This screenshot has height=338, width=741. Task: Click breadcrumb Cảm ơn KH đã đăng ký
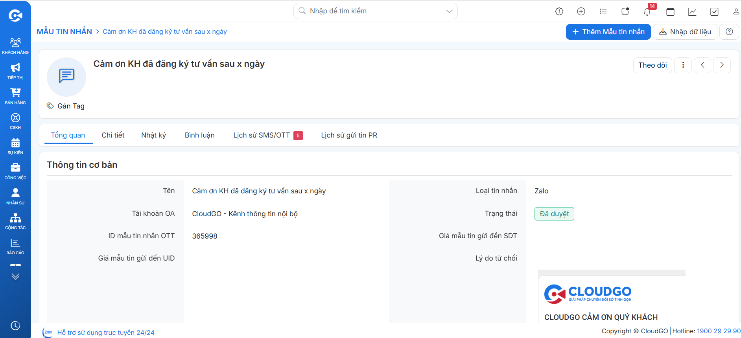coord(165,31)
